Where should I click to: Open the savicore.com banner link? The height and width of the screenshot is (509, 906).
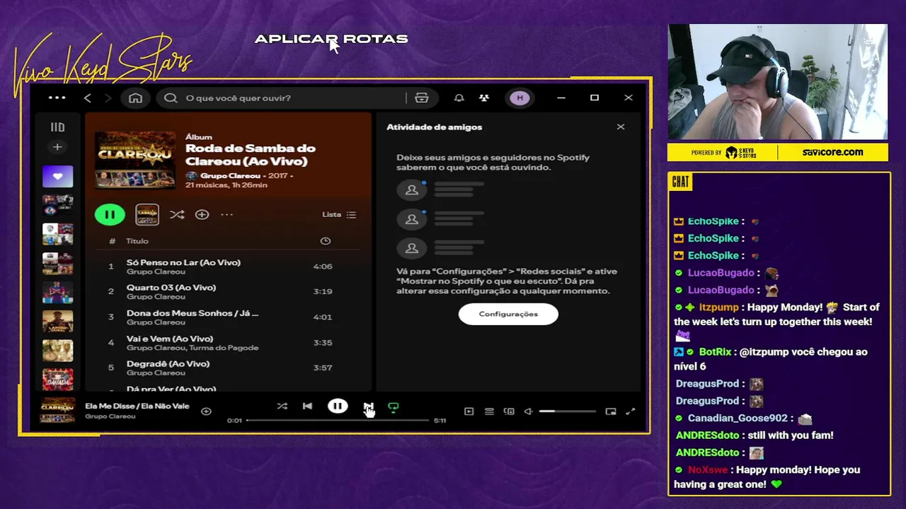(x=832, y=152)
